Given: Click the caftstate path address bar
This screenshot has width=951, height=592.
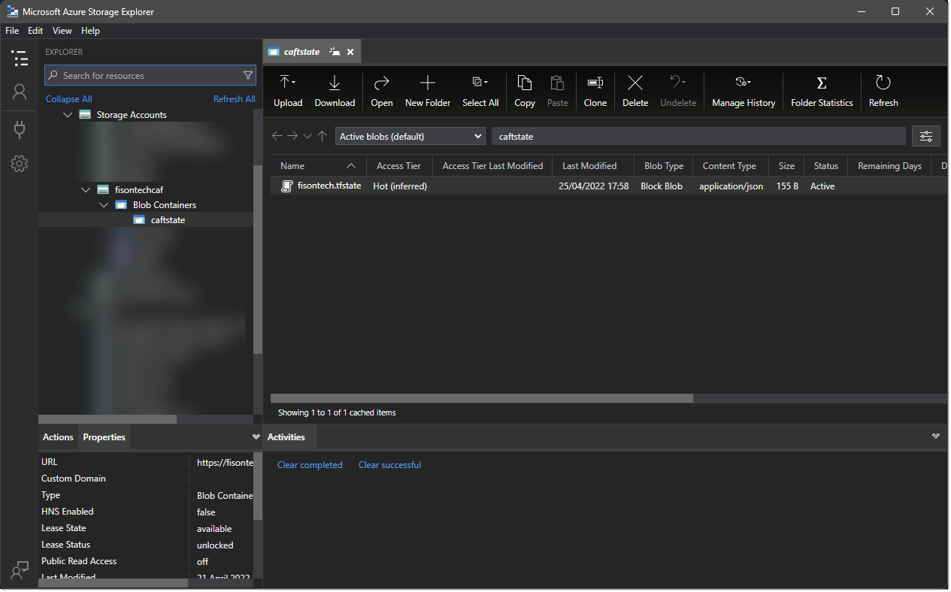Looking at the screenshot, I should [699, 136].
